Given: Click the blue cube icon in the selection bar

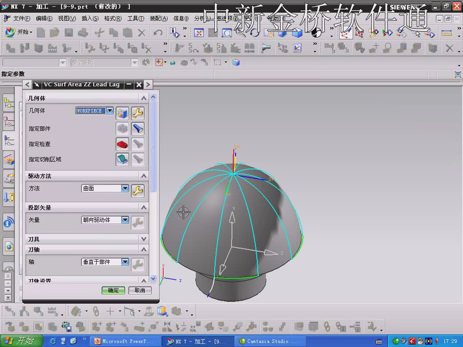Looking at the screenshot, I should (236, 62).
